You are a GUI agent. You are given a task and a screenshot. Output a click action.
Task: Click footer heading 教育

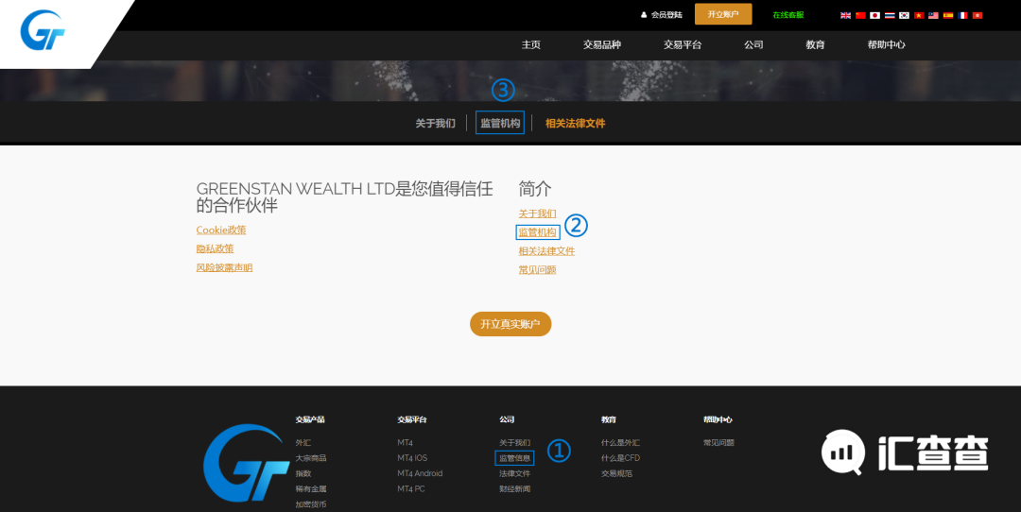coord(608,419)
